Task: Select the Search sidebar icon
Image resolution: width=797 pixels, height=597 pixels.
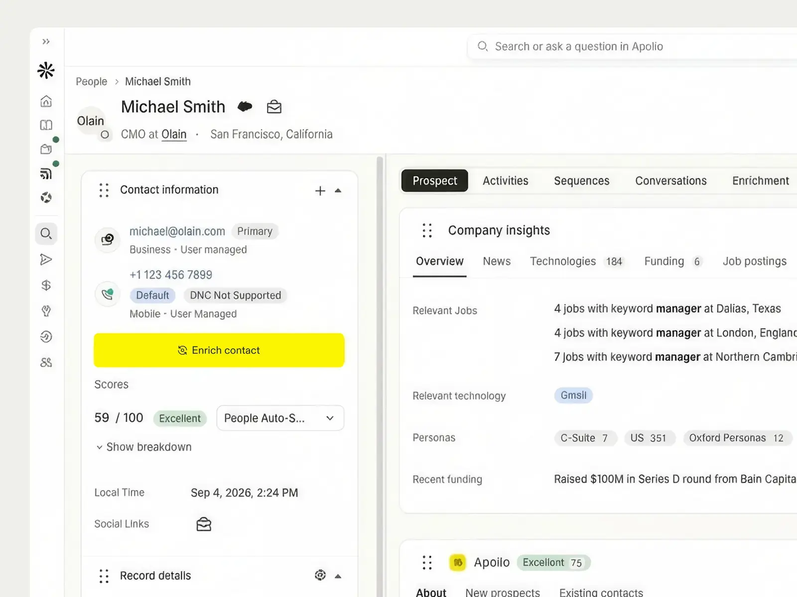Action: pos(46,233)
